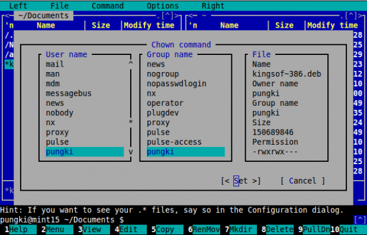The image size is (367, 235).
Task: Click the user list scroll-up caret
Action: coord(131,64)
